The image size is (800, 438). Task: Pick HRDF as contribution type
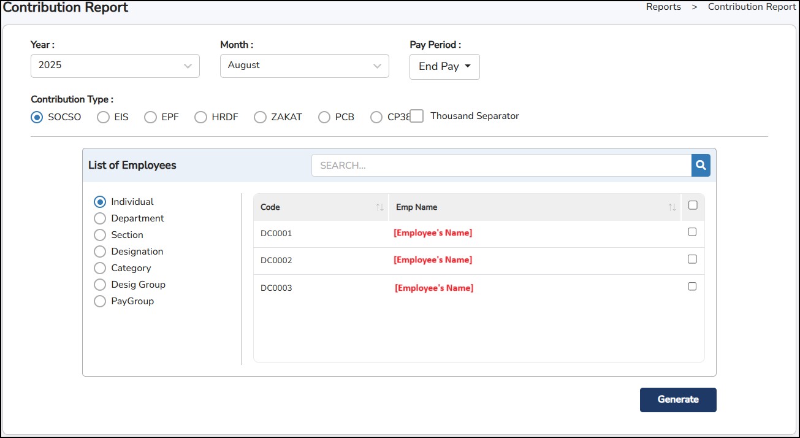pyautogui.click(x=201, y=117)
